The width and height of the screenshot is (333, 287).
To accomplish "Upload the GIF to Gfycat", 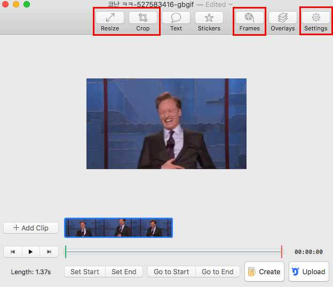I will pos(309,272).
